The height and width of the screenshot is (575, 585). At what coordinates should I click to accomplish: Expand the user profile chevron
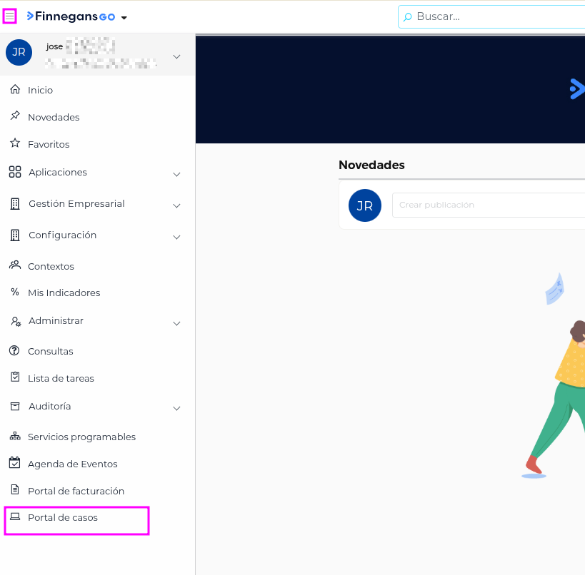(x=176, y=56)
